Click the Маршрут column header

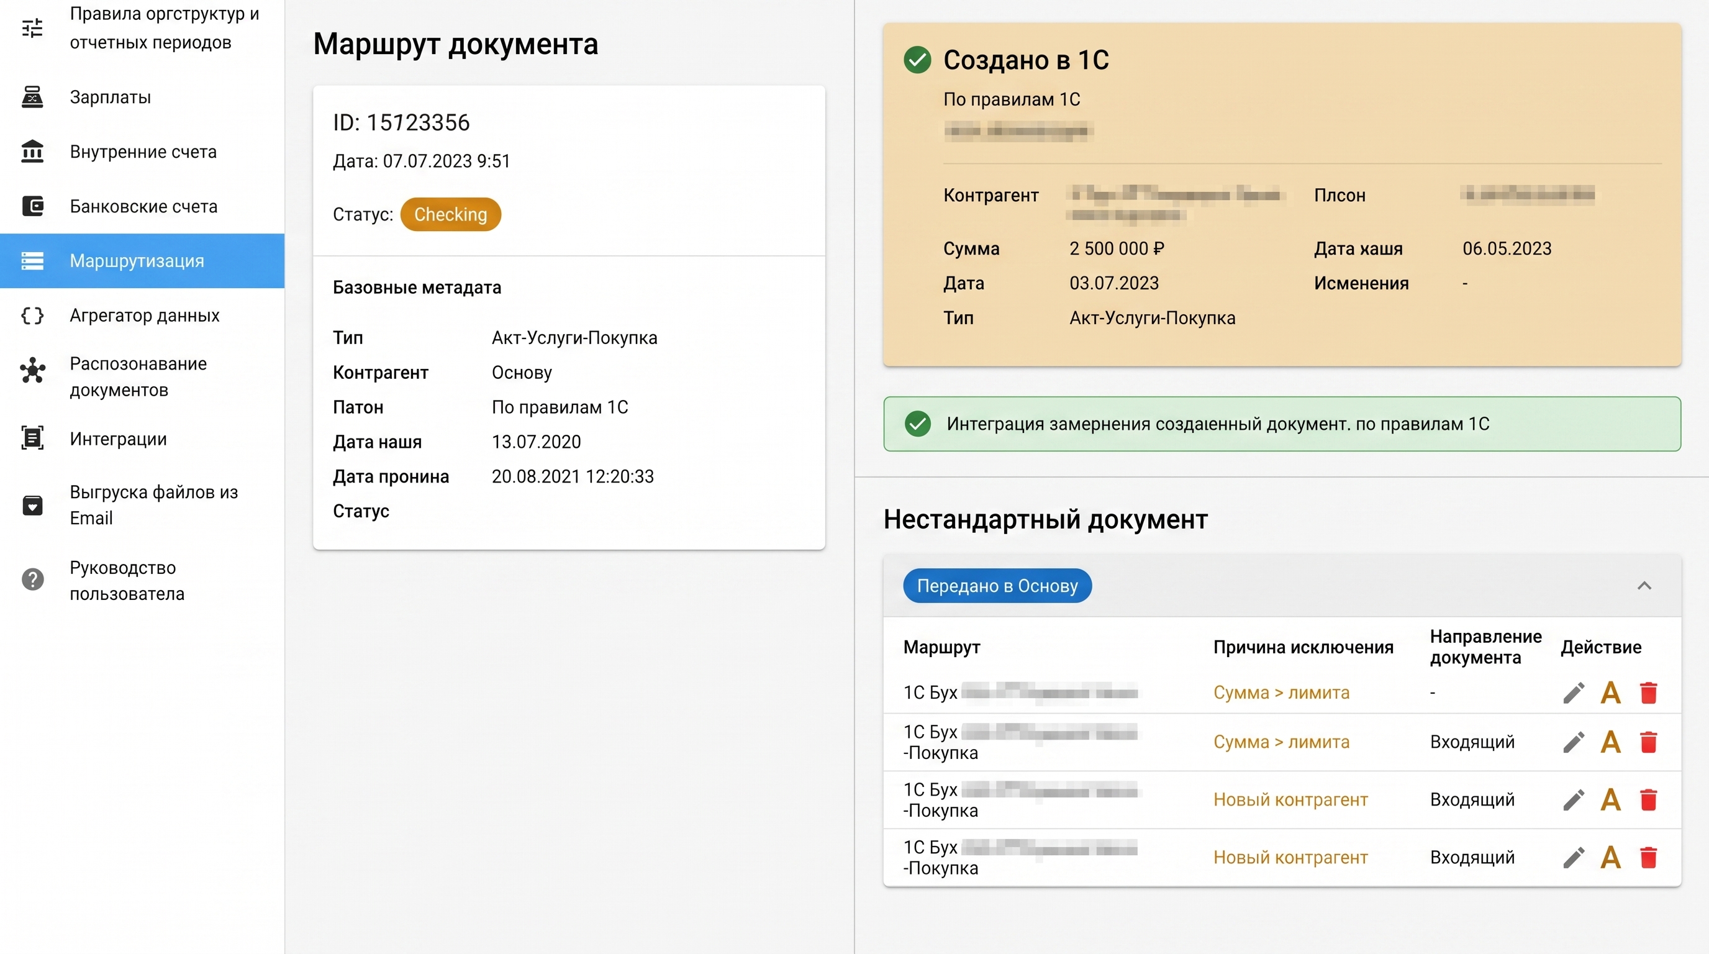941,647
